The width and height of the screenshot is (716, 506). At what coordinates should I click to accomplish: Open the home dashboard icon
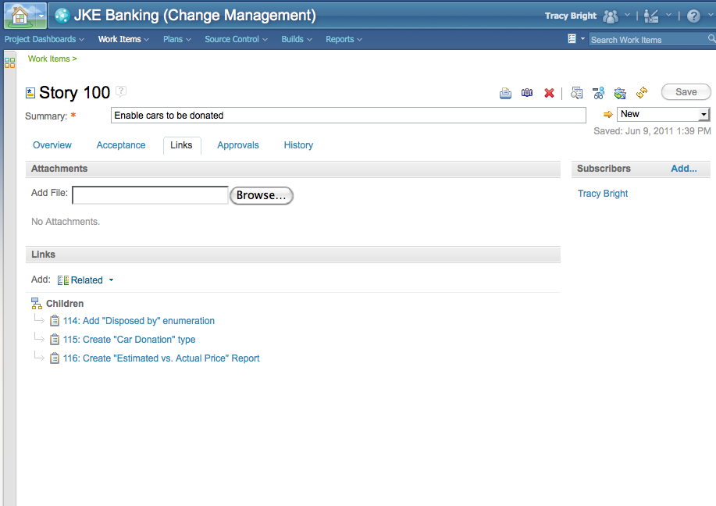coord(20,16)
